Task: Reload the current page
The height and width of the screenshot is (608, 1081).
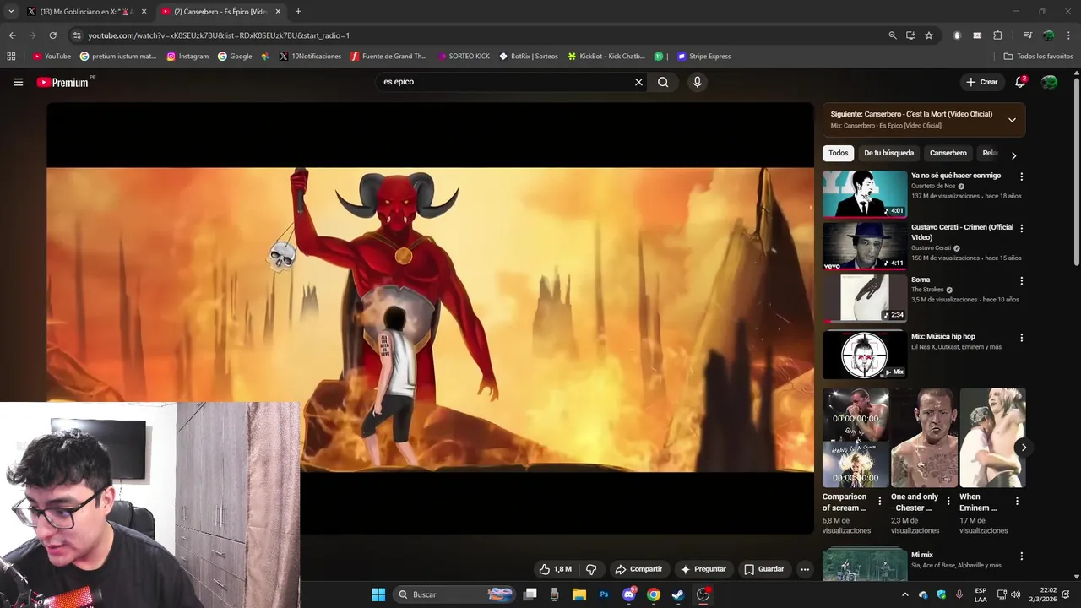Action: [52, 35]
